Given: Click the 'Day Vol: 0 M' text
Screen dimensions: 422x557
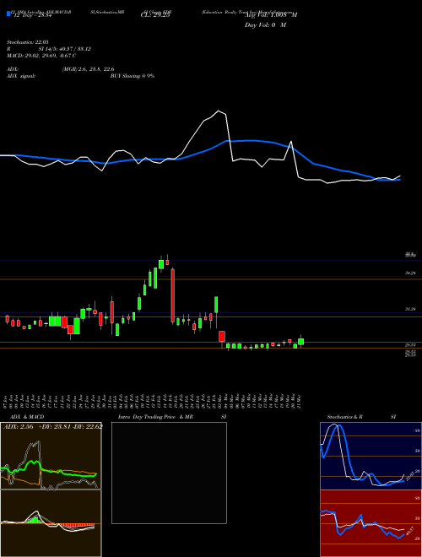Looking at the screenshot, I should point(265,25).
